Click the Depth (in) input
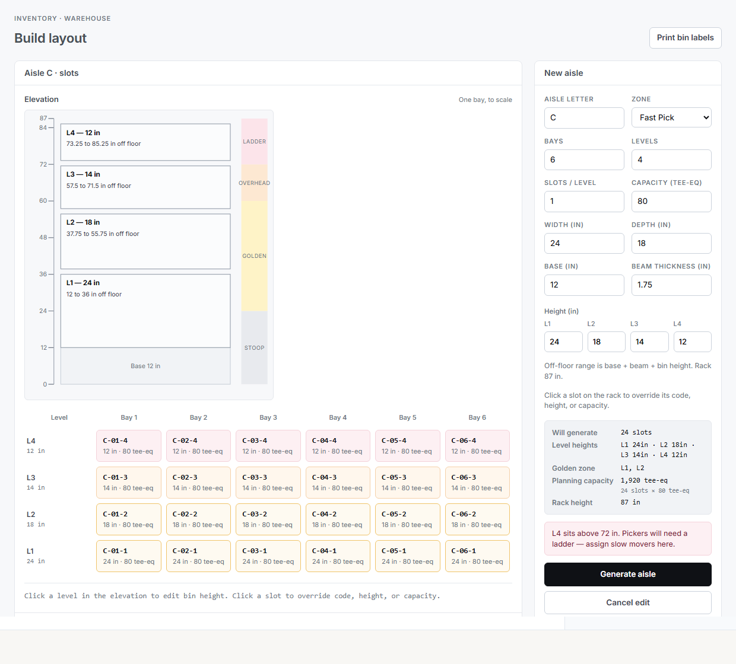The image size is (736, 664). tap(671, 243)
